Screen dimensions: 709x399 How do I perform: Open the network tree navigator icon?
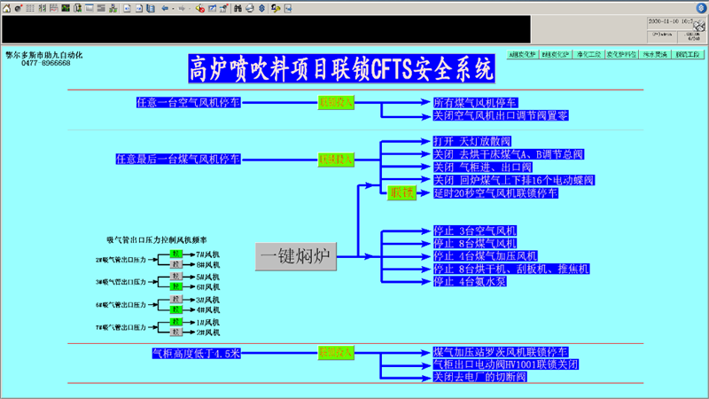(x=113, y=8)
